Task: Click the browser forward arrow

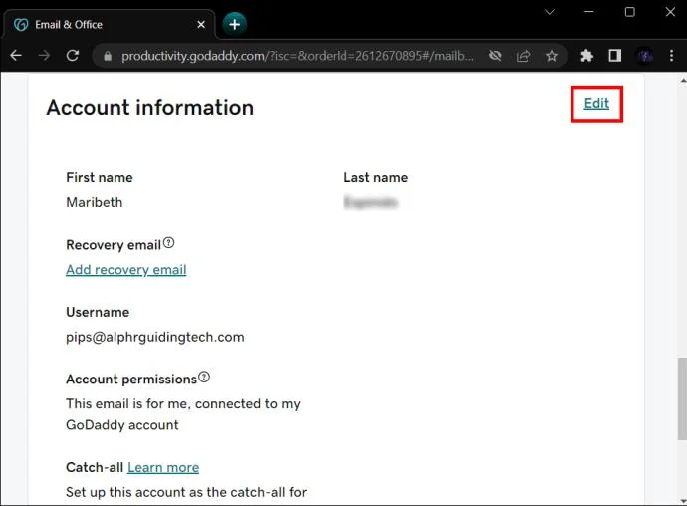Action: coord(44,55)
